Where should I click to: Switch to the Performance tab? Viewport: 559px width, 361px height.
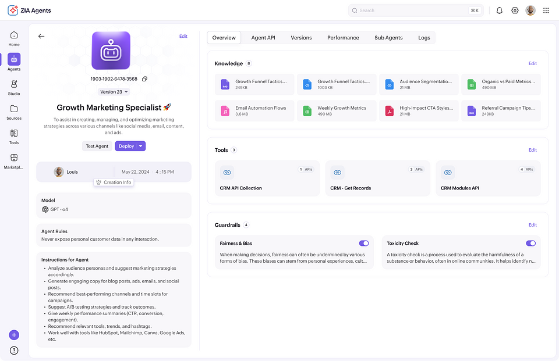click(343, 38)
